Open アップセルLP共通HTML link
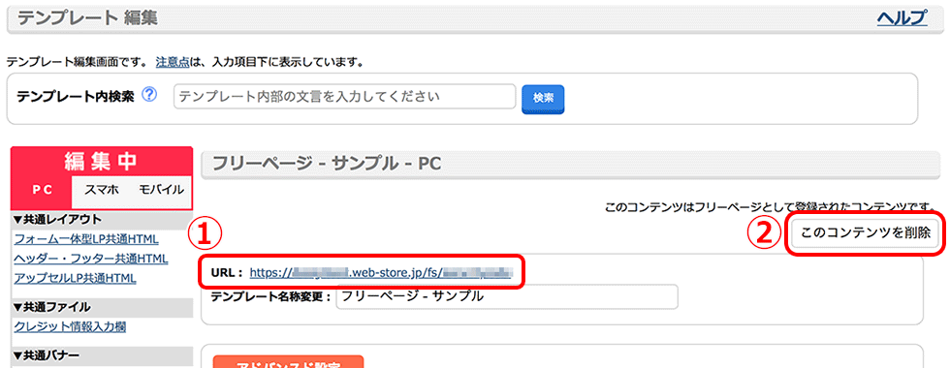This screenshot has width=950, height=368. click(x=75, y=279)
